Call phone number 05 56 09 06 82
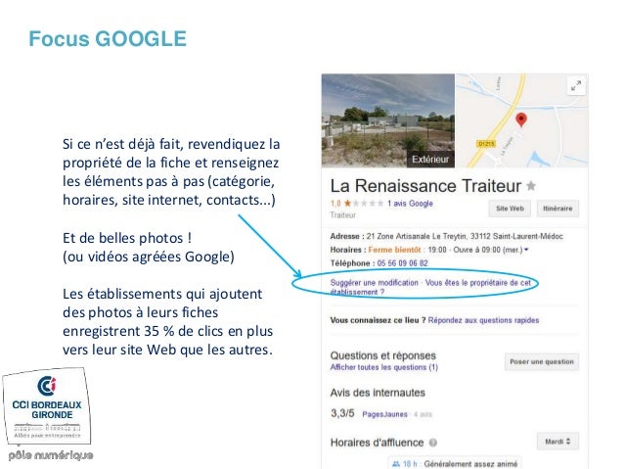624x469 pixels. 402,263
